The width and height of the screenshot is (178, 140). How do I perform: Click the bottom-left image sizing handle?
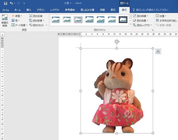coord(81,133)
